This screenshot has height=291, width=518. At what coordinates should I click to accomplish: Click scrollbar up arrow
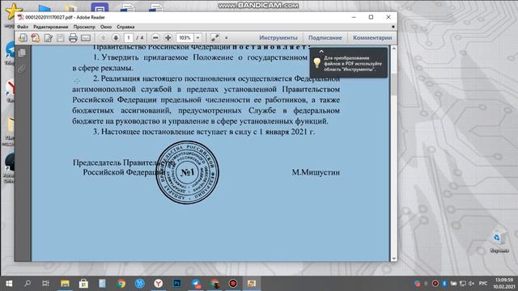click(x=393, y=48)
